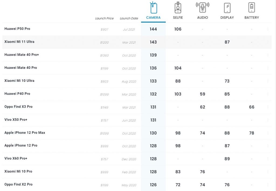This screenshot has width=276, height=191.
Task: Click launch date Feb 2020 of Xiaomi Mi 10 Pro
Action: (129, 172)
